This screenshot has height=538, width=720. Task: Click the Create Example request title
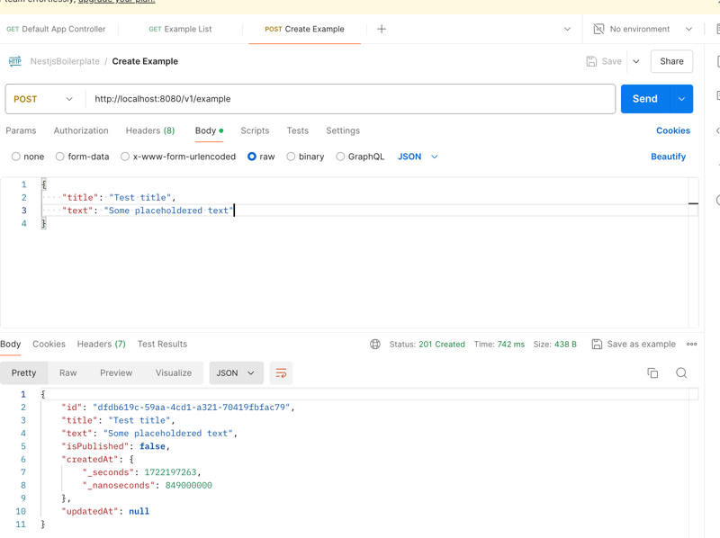tap(145, 61)
